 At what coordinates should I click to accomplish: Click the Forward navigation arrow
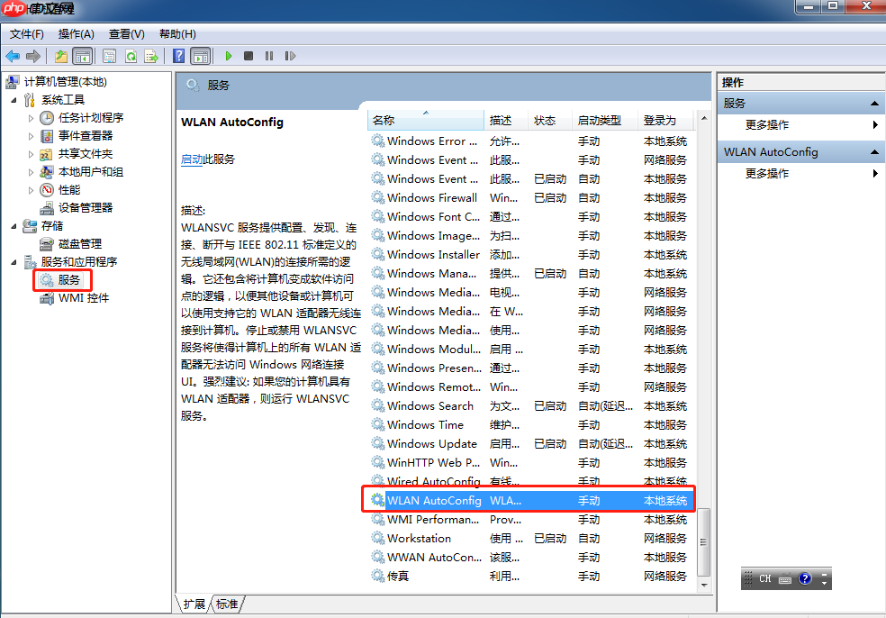pos(32,55)
